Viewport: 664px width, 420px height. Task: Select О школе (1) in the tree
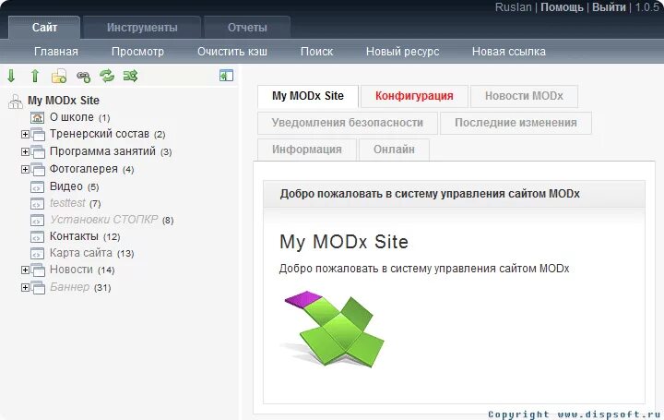click(80, 117)
